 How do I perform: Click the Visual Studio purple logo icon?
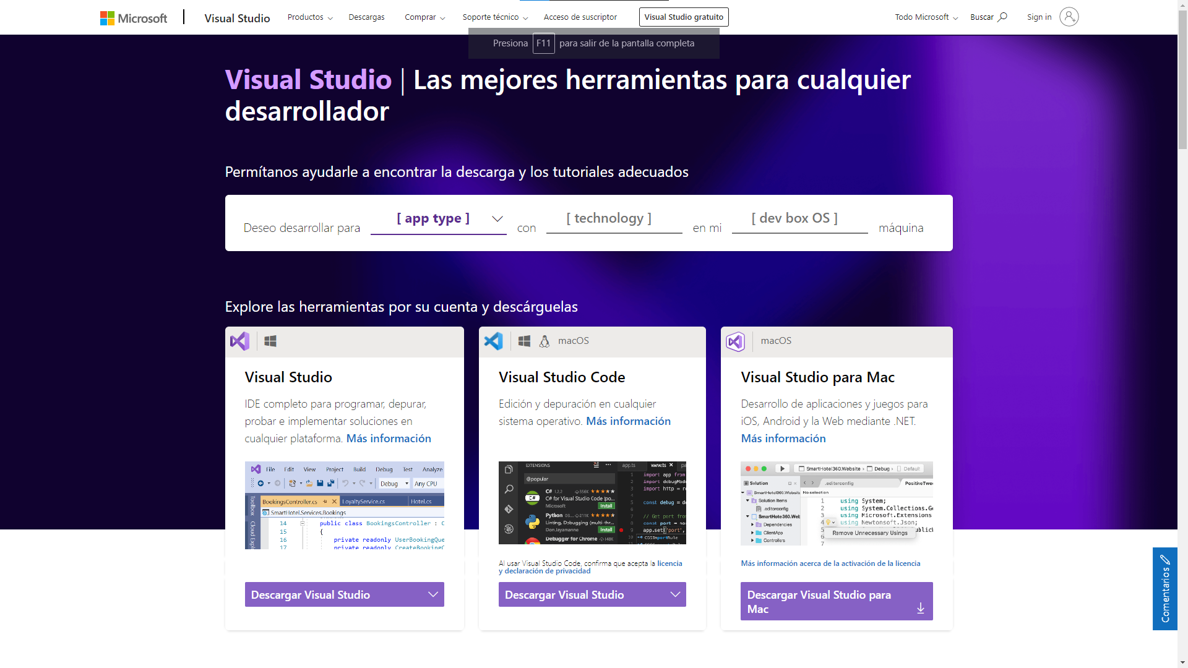click(239, 341)
